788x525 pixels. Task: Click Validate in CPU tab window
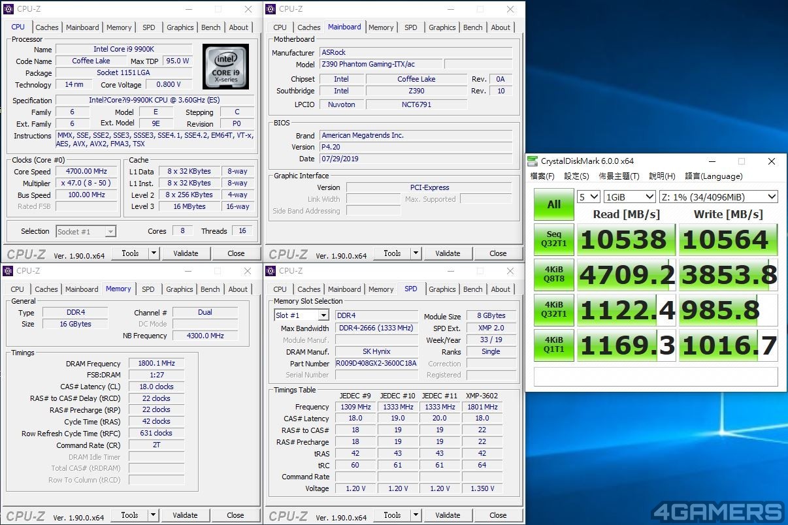pos(186,253)
